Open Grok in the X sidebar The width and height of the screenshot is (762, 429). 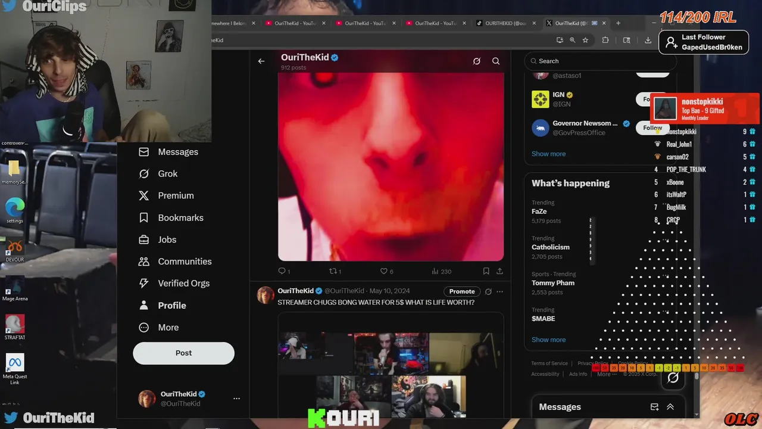(x=158, y=174)
